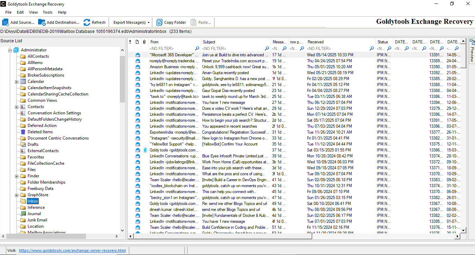Open the goldytools.com exchange-server-recovery link
Viewport: 475px width, 255px height.
72,250
